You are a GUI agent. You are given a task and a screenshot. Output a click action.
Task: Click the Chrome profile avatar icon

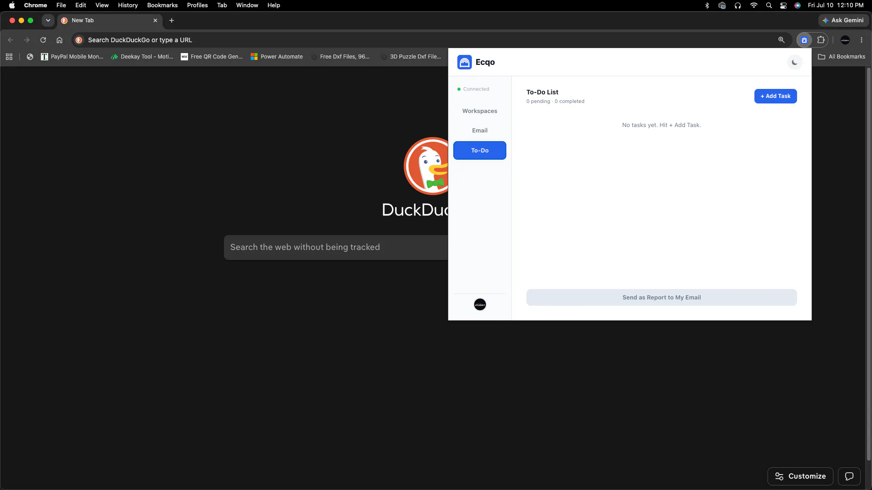click(x=845, y=40)
